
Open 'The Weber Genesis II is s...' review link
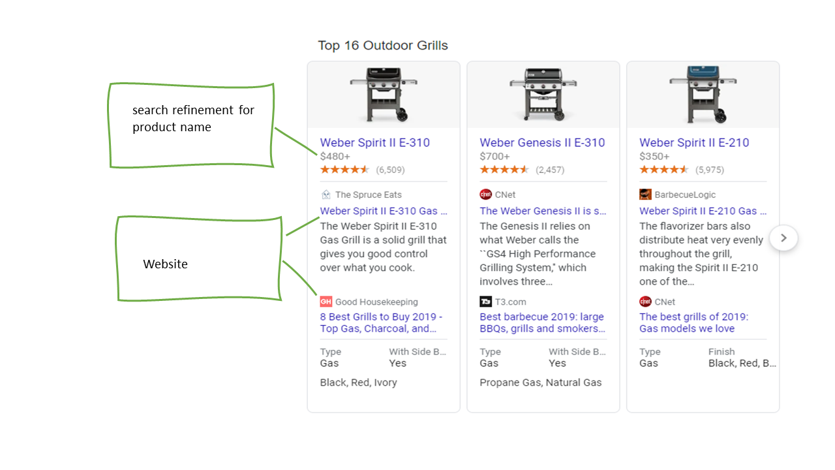pos(543,211)
